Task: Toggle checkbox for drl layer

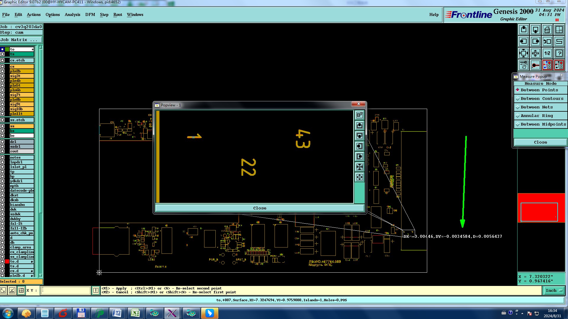Action: (2, 142)
